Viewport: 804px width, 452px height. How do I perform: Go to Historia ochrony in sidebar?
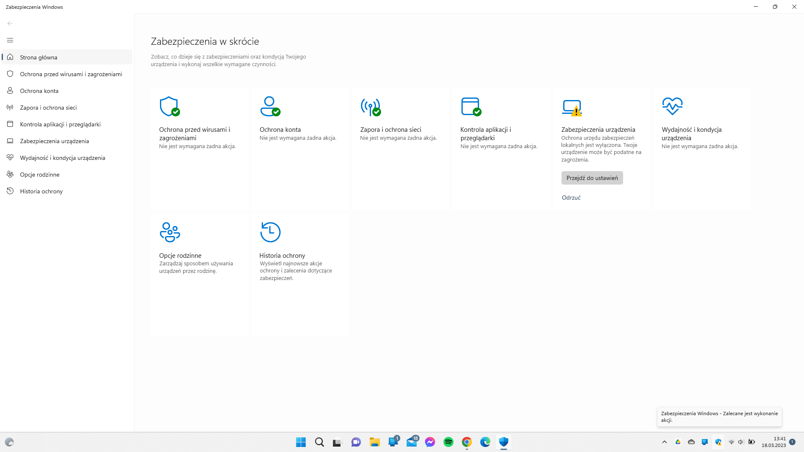click(x=41, y=191)
